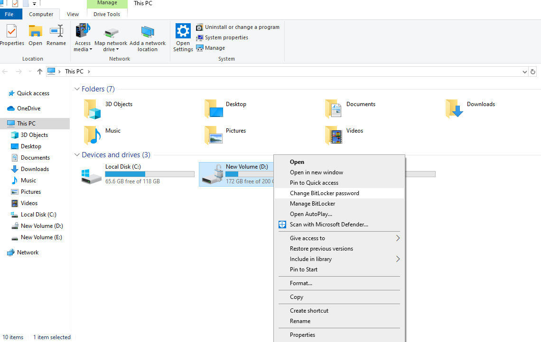This screenshot has height=342, width=541.
Task: Switch to the Computer ribbon tab
Action: (x=41, y=14)
